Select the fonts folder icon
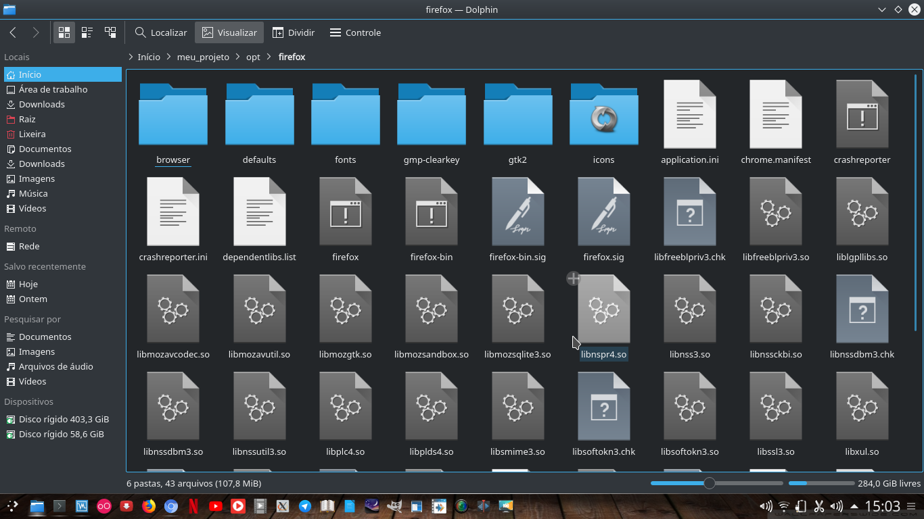 pos(346,114)
